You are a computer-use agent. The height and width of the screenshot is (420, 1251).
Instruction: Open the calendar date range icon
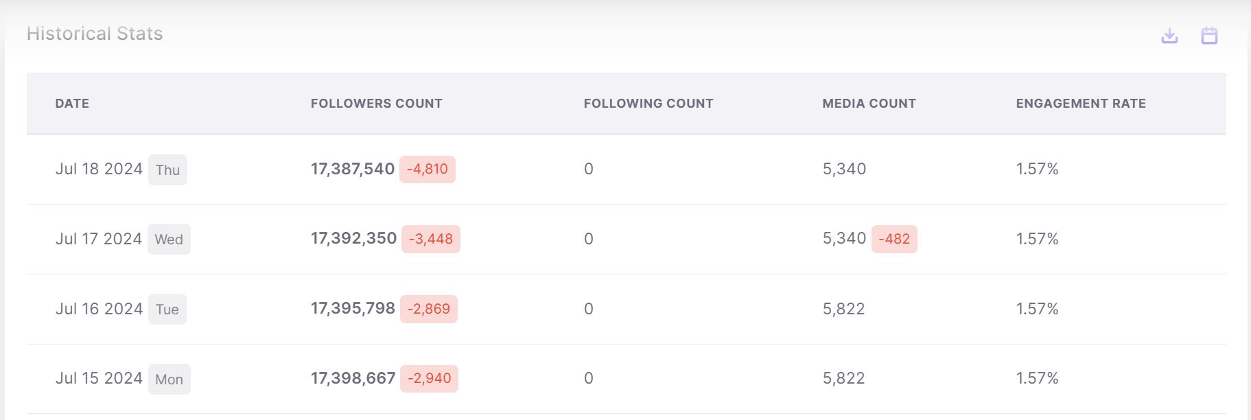coord(1209,36)
